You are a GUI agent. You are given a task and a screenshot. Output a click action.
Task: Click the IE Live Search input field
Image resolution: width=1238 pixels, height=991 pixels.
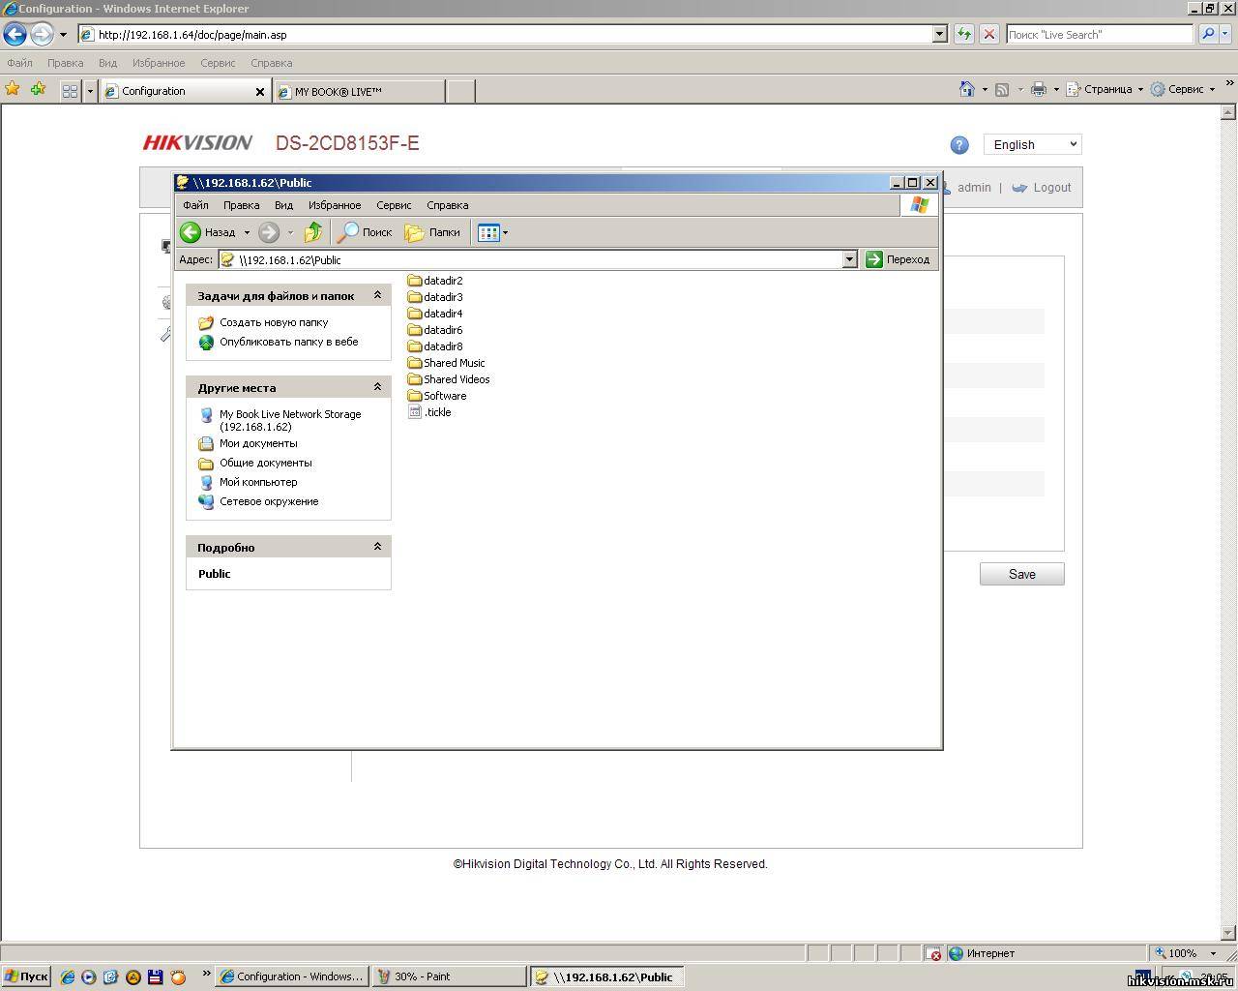(1100, 34)
